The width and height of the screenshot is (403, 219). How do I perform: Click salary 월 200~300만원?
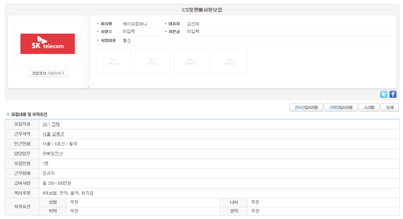(x=57, y=183)
